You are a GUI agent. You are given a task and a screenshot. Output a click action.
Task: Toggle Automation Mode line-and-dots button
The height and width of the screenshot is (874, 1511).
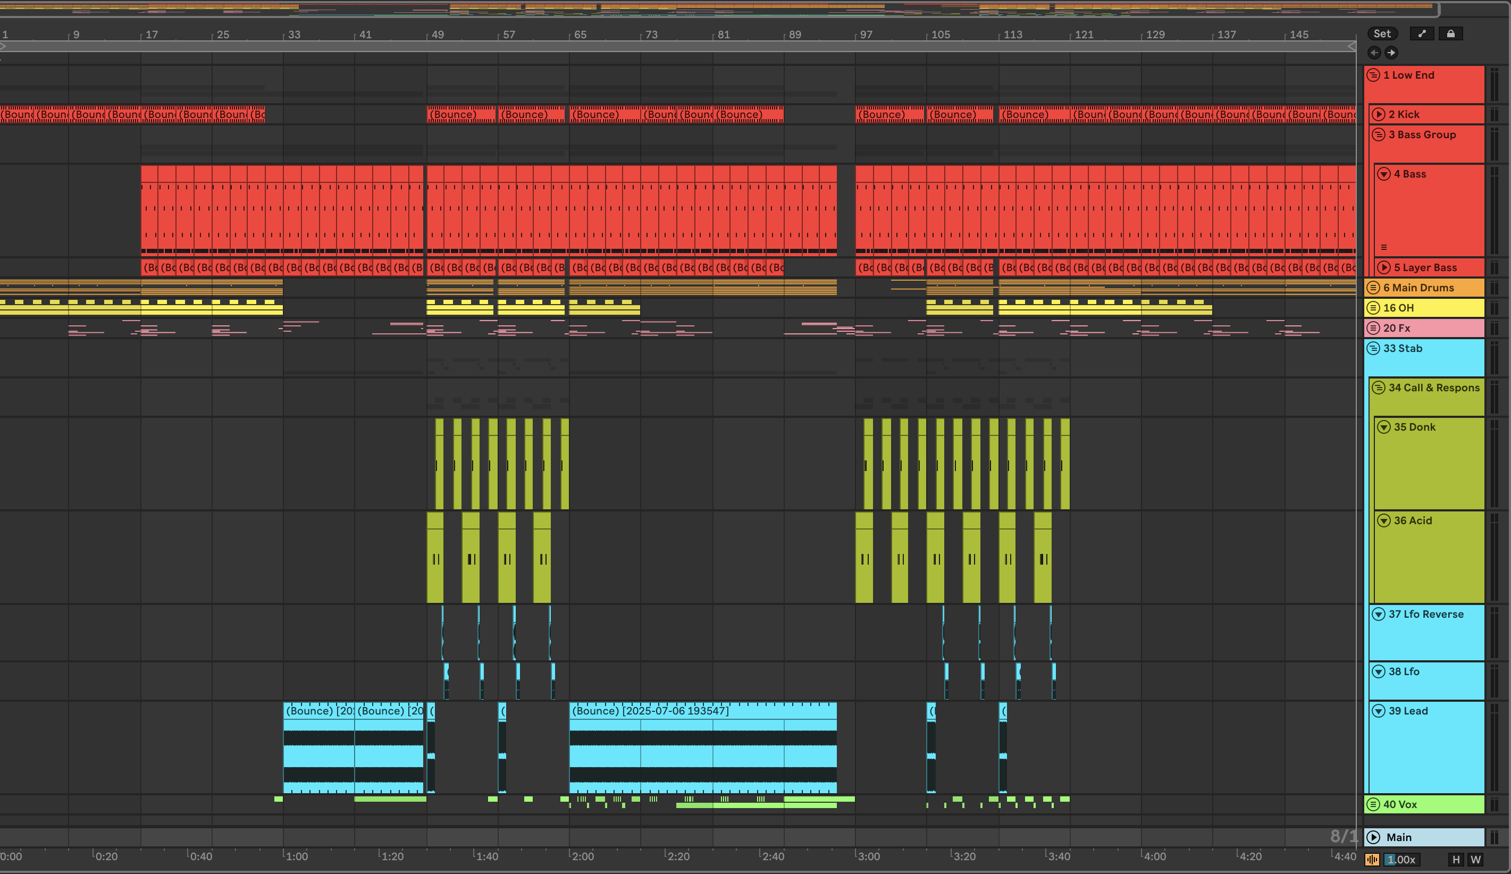1422,33
